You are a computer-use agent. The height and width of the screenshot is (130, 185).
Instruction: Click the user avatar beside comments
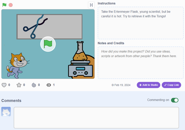[x=6, y=111]
